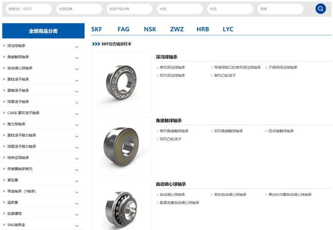Click the blue search magnifier button
Image resolution: width=333 pixels, height=230 pixels.
coord(321,9)
